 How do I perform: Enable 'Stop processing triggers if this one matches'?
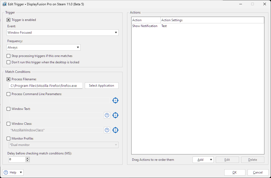coord(8,56)
